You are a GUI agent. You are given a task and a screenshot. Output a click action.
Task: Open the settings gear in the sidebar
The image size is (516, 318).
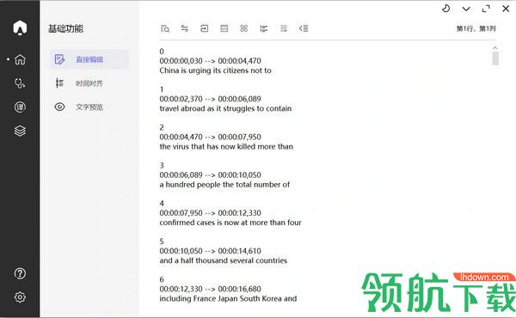point(20,297)
